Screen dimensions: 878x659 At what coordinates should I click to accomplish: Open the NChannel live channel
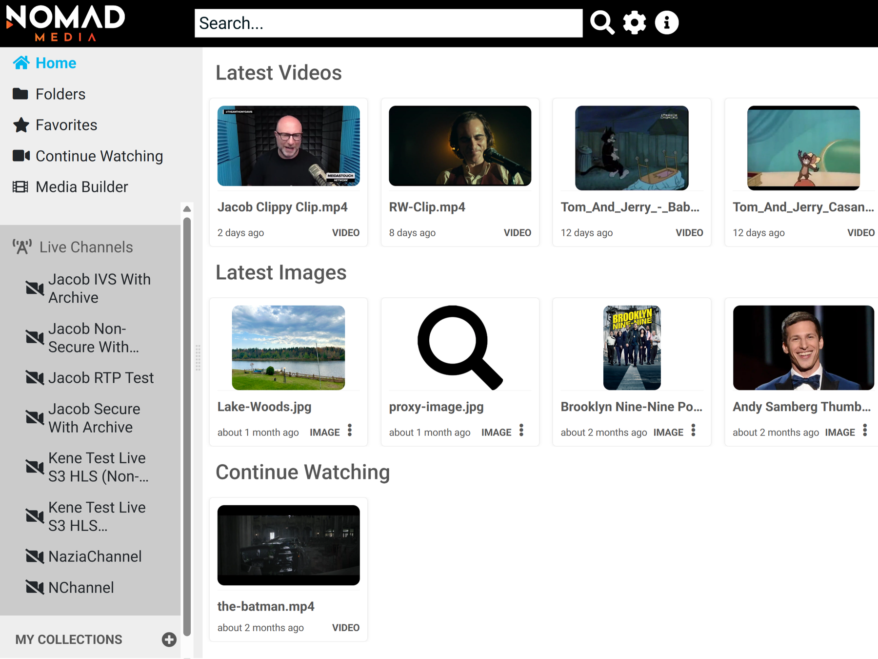[x=81, y=588]
